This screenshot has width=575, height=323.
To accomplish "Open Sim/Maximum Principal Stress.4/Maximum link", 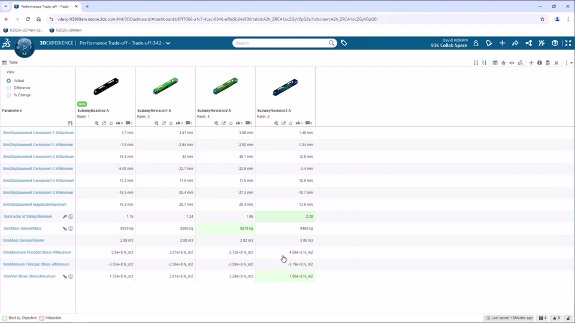I will click(37, 252).
